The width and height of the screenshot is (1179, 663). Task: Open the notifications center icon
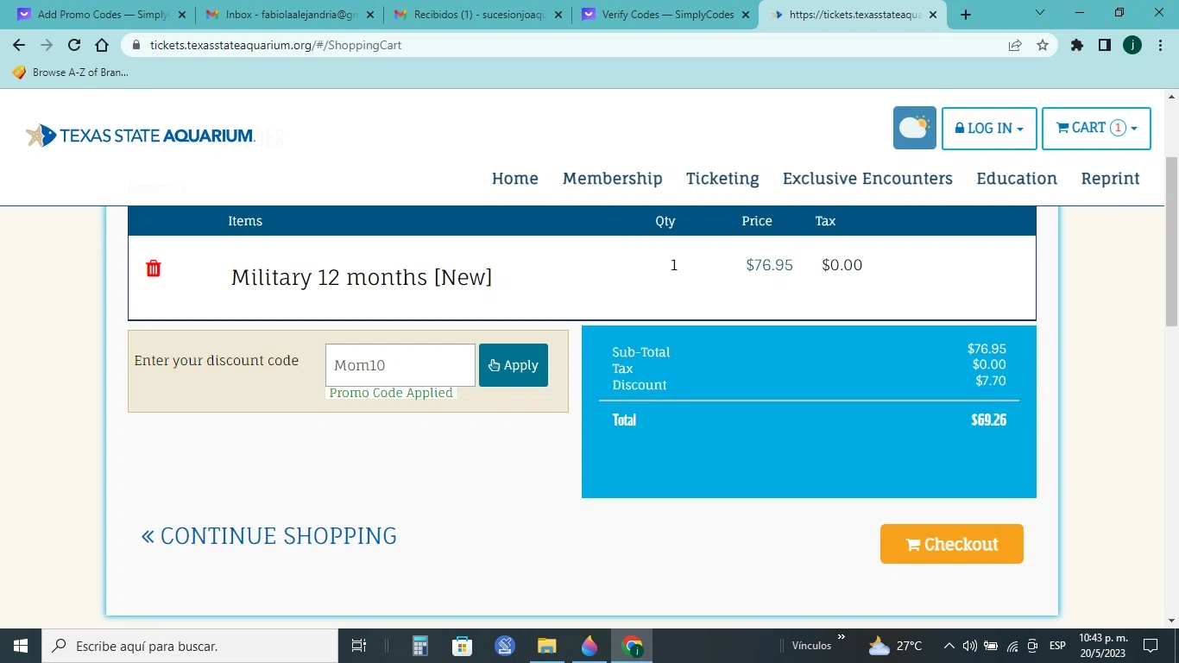(1151, 646)
